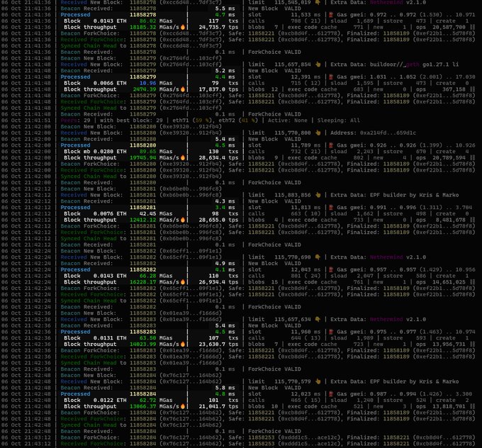Click the highlighted Processed block number 11858283
The height and width of the screenshot is (448, 482).
(142, 332)
